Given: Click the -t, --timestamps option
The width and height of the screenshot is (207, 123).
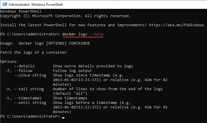Looking at the screenshot, I should (x=23, y=98).
